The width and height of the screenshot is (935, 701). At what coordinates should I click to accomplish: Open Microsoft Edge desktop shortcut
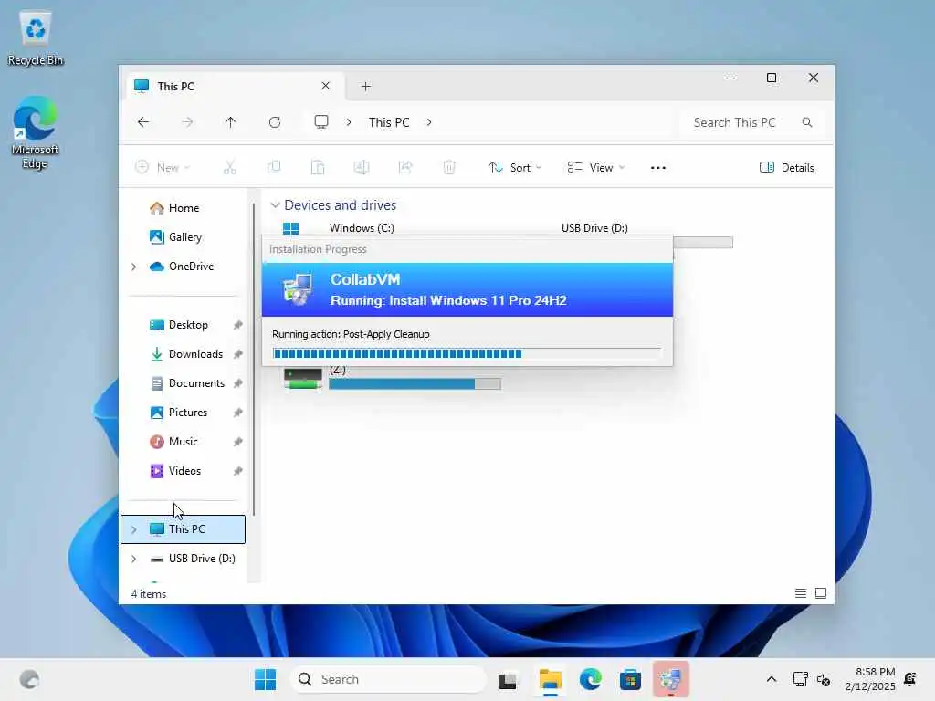[x=36, y=132]
